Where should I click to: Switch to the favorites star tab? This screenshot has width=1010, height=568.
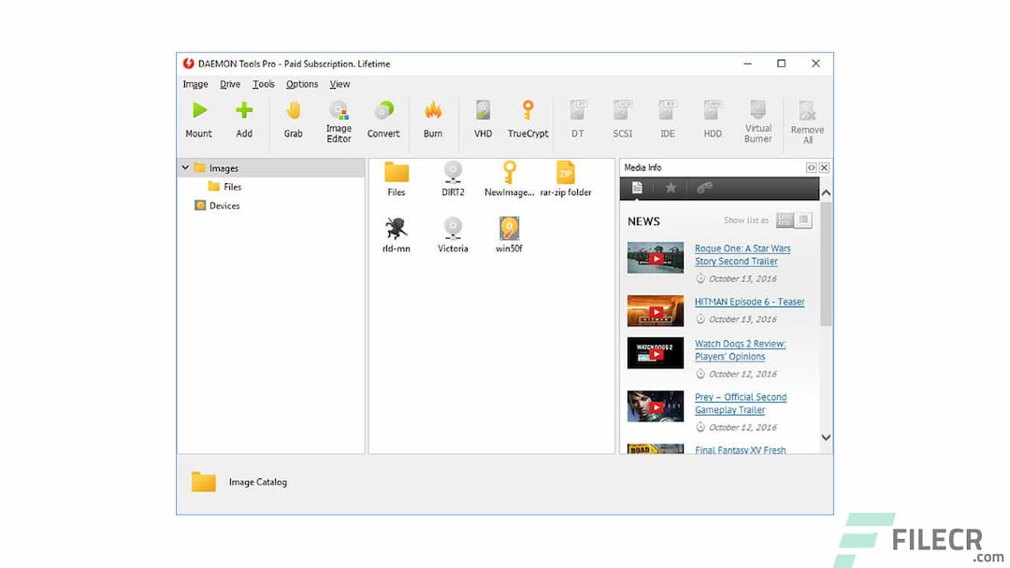[671, 188]
